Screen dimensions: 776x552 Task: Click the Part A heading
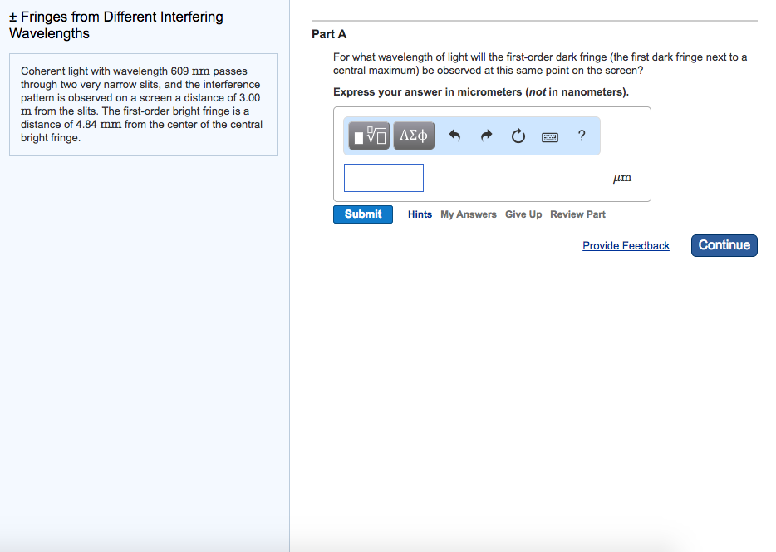[329, 34]
